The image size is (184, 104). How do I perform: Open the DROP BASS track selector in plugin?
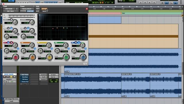9,9
